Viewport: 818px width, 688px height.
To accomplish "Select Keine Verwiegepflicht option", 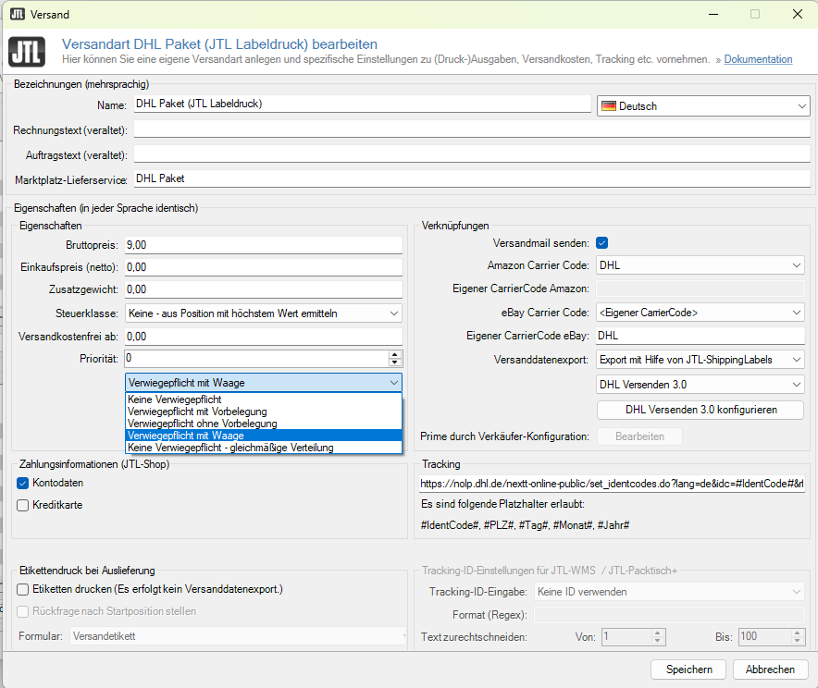I will click(264, 399).
